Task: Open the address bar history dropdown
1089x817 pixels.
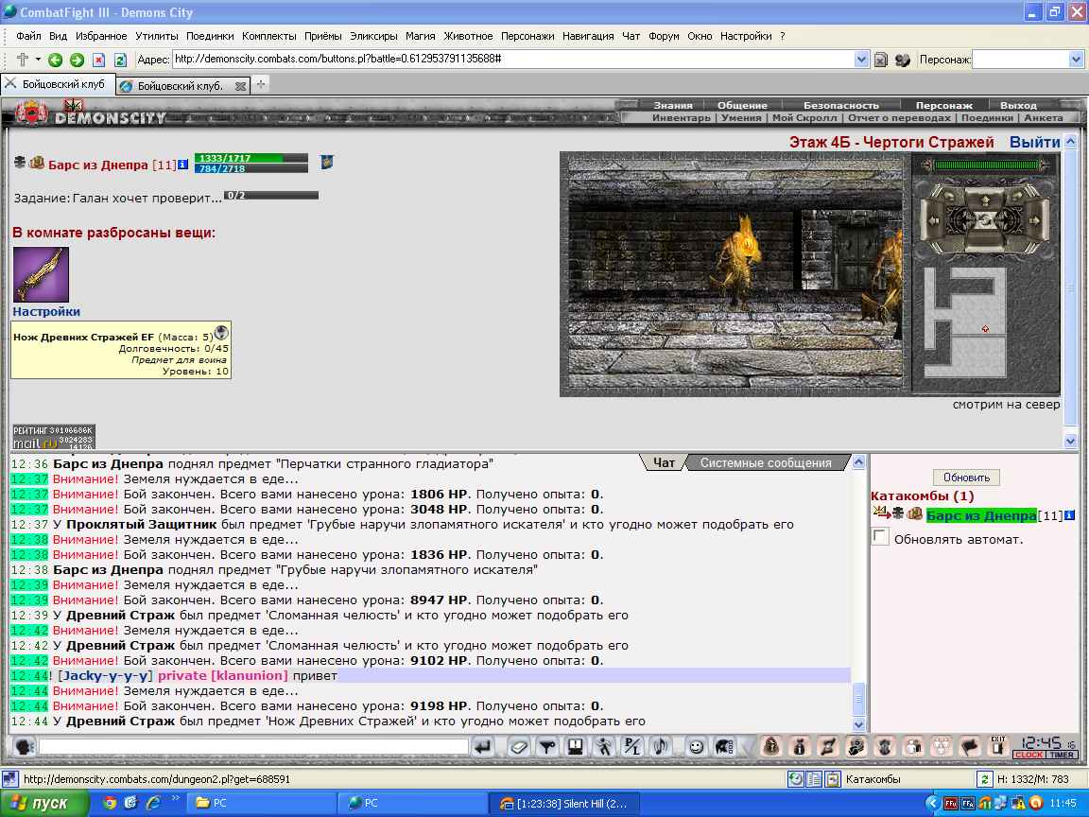Action: click(861, 59)
